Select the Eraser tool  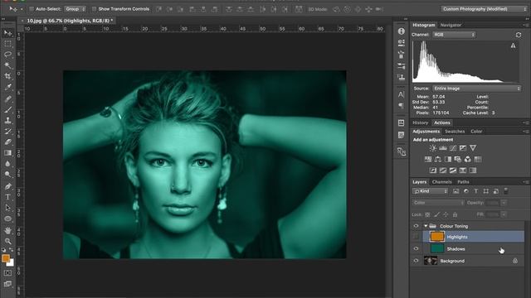7,142
